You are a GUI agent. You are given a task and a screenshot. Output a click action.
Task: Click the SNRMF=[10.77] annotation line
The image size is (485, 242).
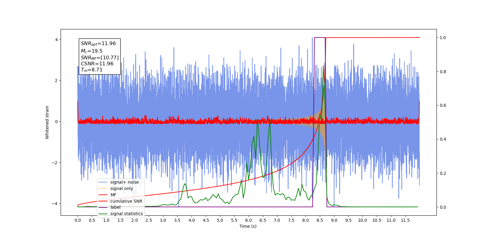pos(100,57)
